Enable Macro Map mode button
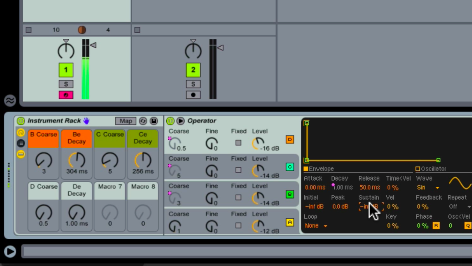This screenshot has height=266, width=472. [x=126, y=121]
